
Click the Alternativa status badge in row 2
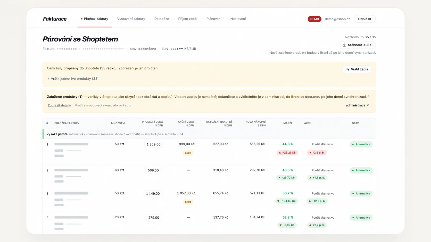[x=361, y=170]
